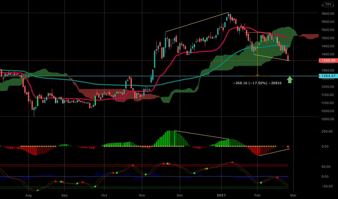Click the 0.00 value beside histogram pane
338x199 pixels.
[325, 147]
